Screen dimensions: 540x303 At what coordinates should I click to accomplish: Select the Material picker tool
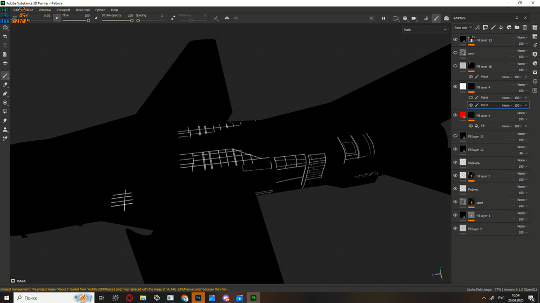click(5, 138)
